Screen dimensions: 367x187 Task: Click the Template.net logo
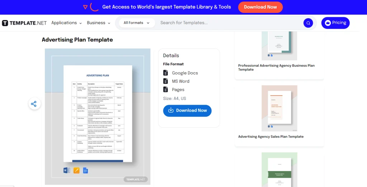click(x=24, y=23)
